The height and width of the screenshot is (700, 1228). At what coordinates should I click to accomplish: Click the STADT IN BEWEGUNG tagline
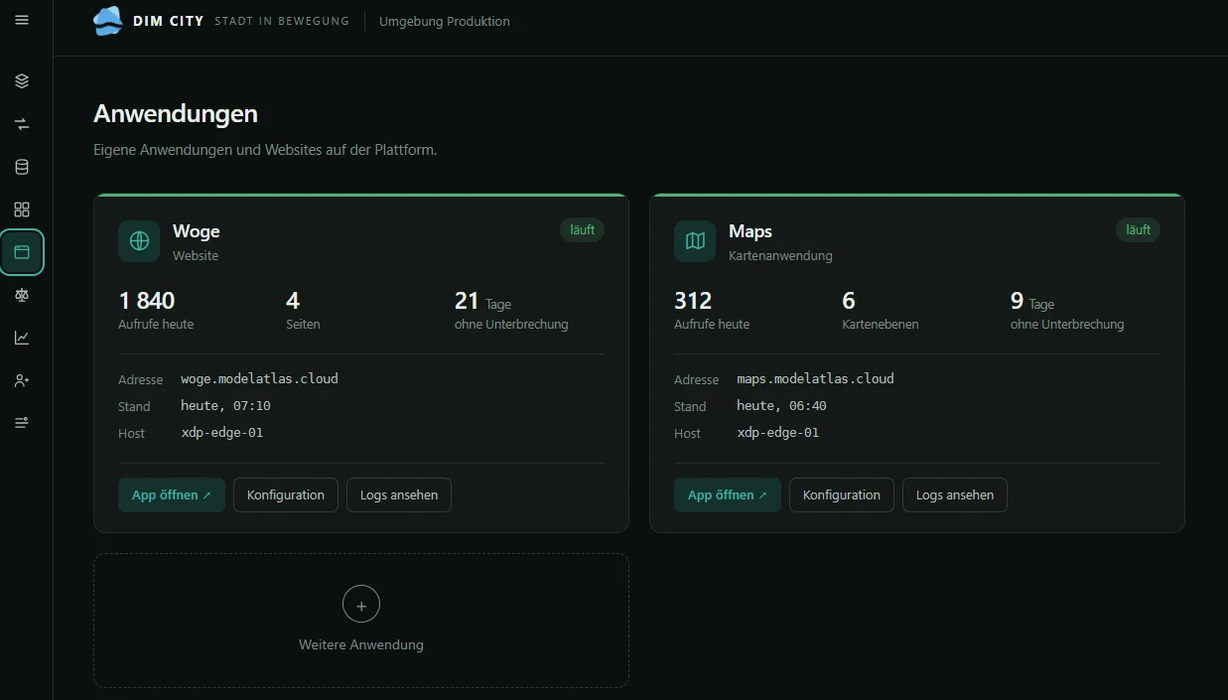click(282, 21)
